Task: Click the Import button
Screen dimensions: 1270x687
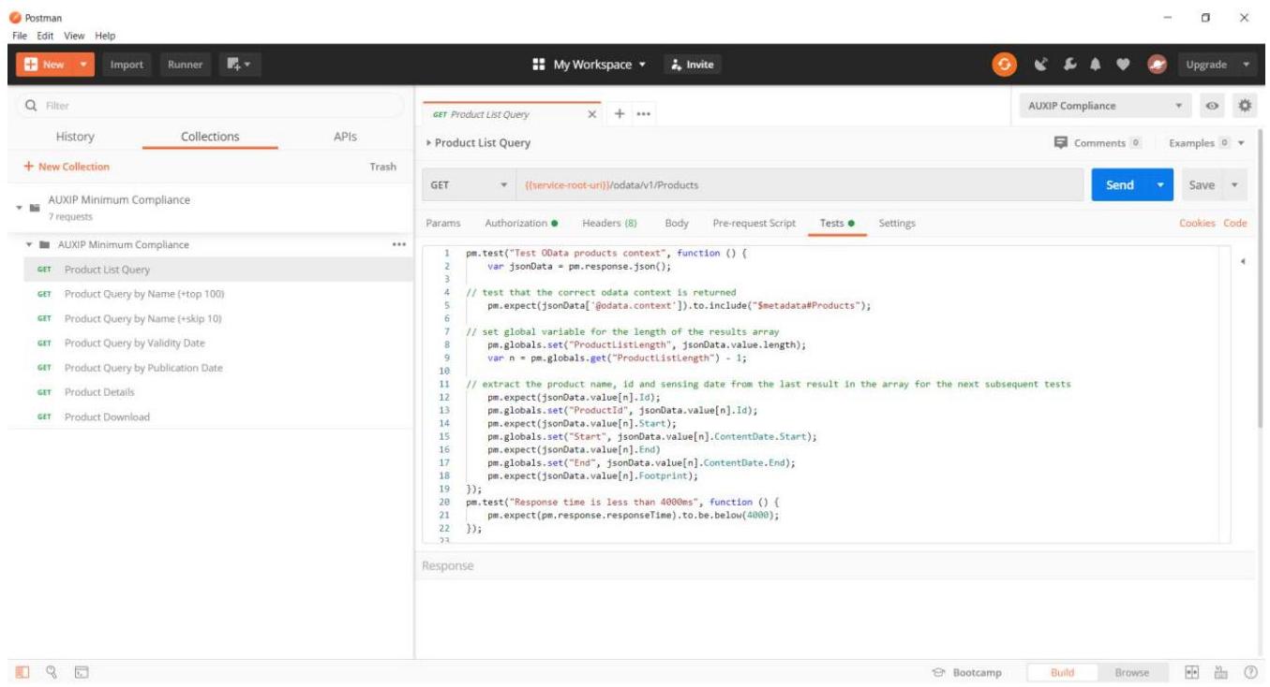Action: coord(127,65)
